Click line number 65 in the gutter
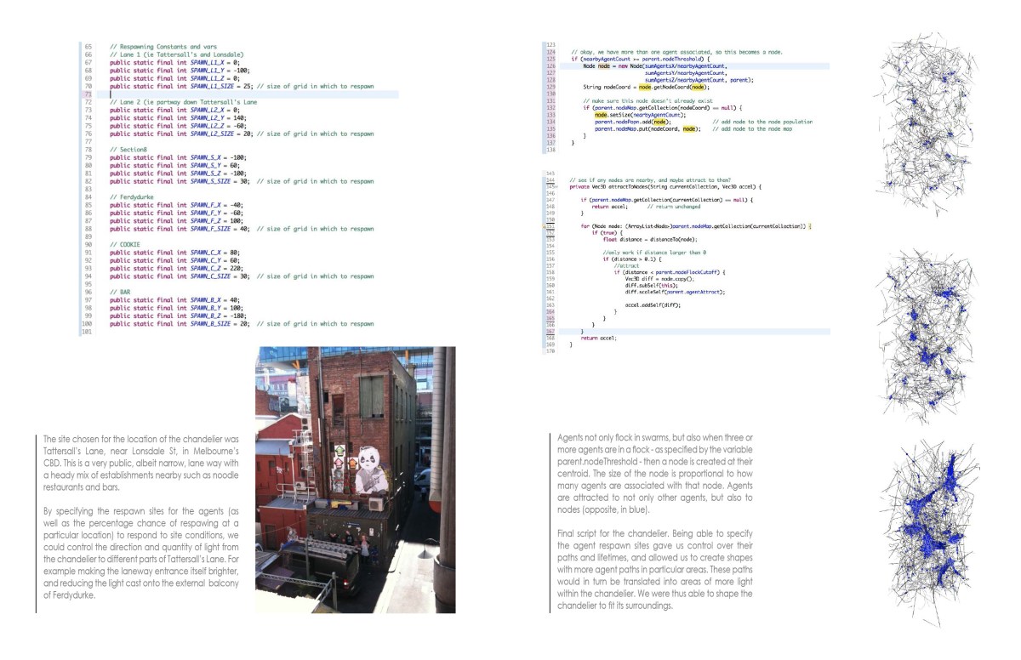Viewport: 1021px width, 660px height. [x=88, y=46]
